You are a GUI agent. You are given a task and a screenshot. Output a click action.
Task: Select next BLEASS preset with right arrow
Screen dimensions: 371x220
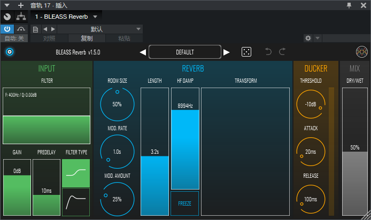coord(227,52)
